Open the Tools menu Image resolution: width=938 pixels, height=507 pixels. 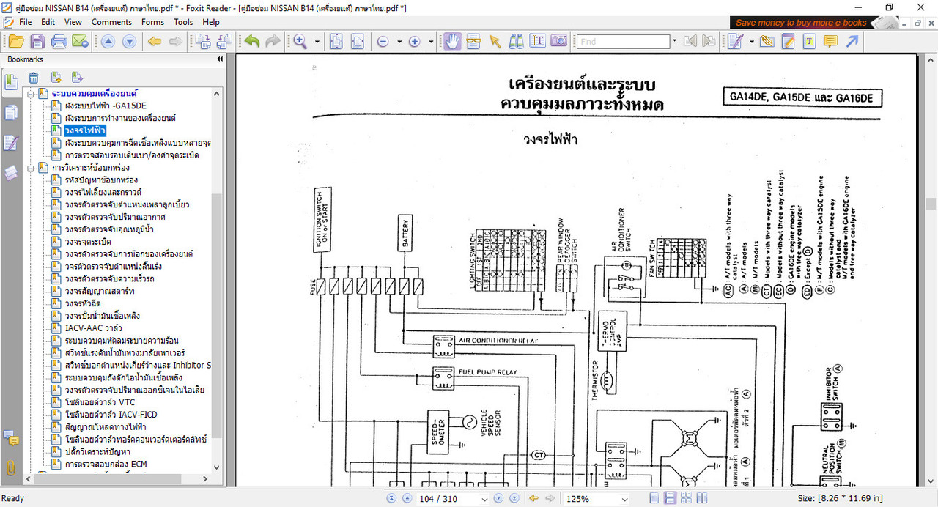pos(183,22)
